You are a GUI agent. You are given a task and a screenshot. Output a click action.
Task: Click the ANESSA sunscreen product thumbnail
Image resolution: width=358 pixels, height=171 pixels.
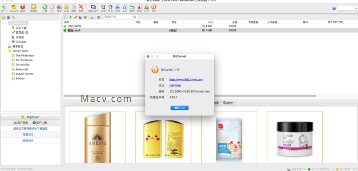point(98,137)
